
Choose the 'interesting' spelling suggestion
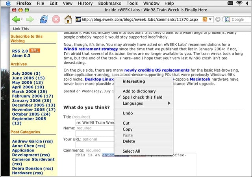tap(144, 81)
